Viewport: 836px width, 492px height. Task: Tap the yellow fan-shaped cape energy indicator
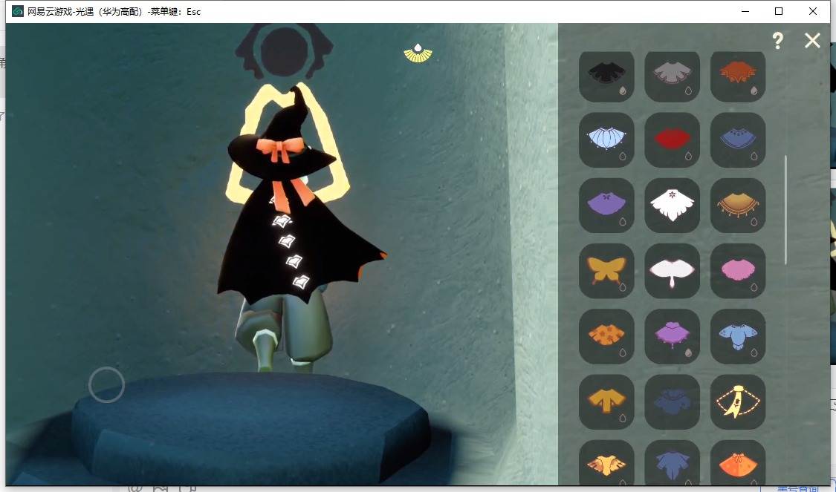point(418,53)
